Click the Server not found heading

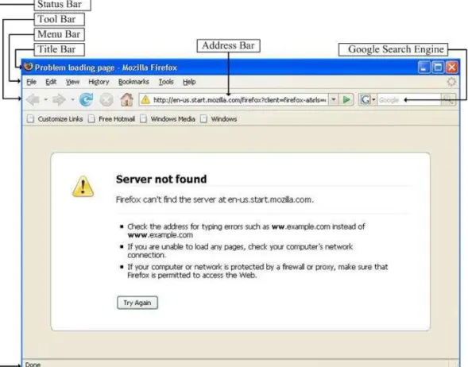coord(161,179)
